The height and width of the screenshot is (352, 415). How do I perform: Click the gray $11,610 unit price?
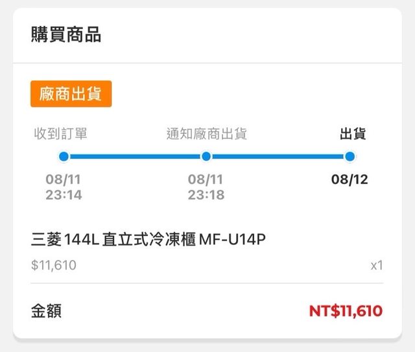[54, 265]
